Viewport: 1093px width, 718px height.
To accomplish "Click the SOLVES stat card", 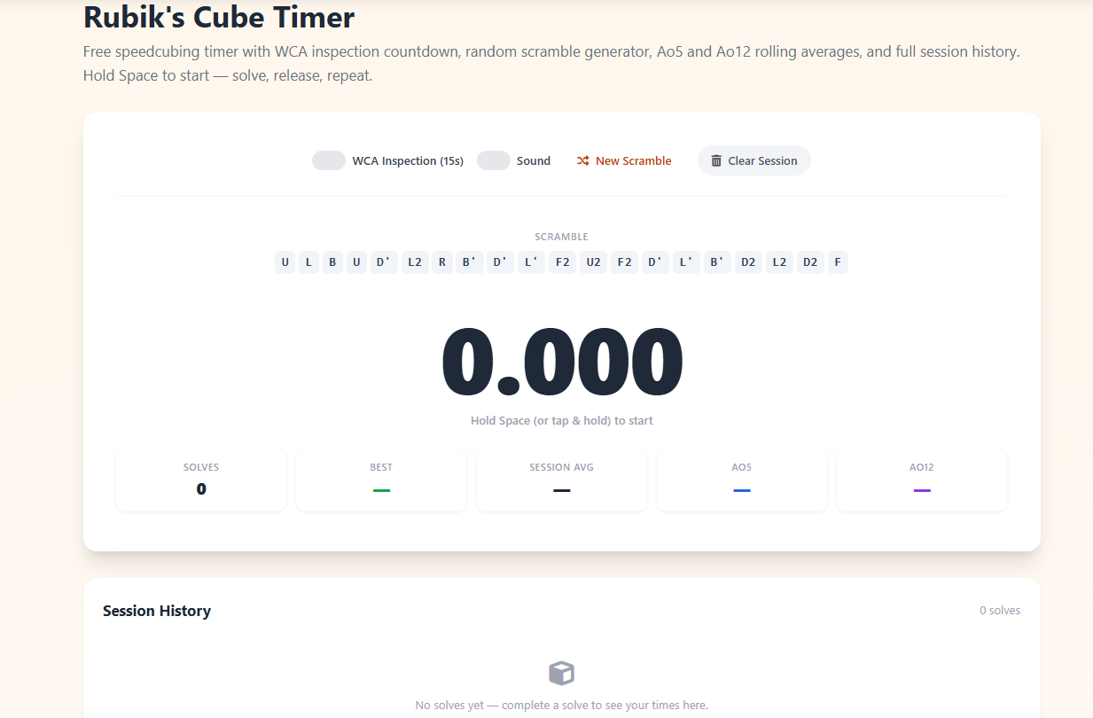I will tap(200, 480).
